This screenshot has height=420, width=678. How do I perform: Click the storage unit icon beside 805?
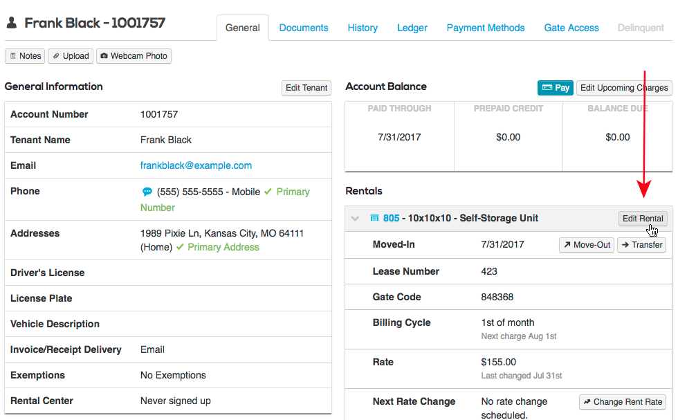[x=374, y=219]
